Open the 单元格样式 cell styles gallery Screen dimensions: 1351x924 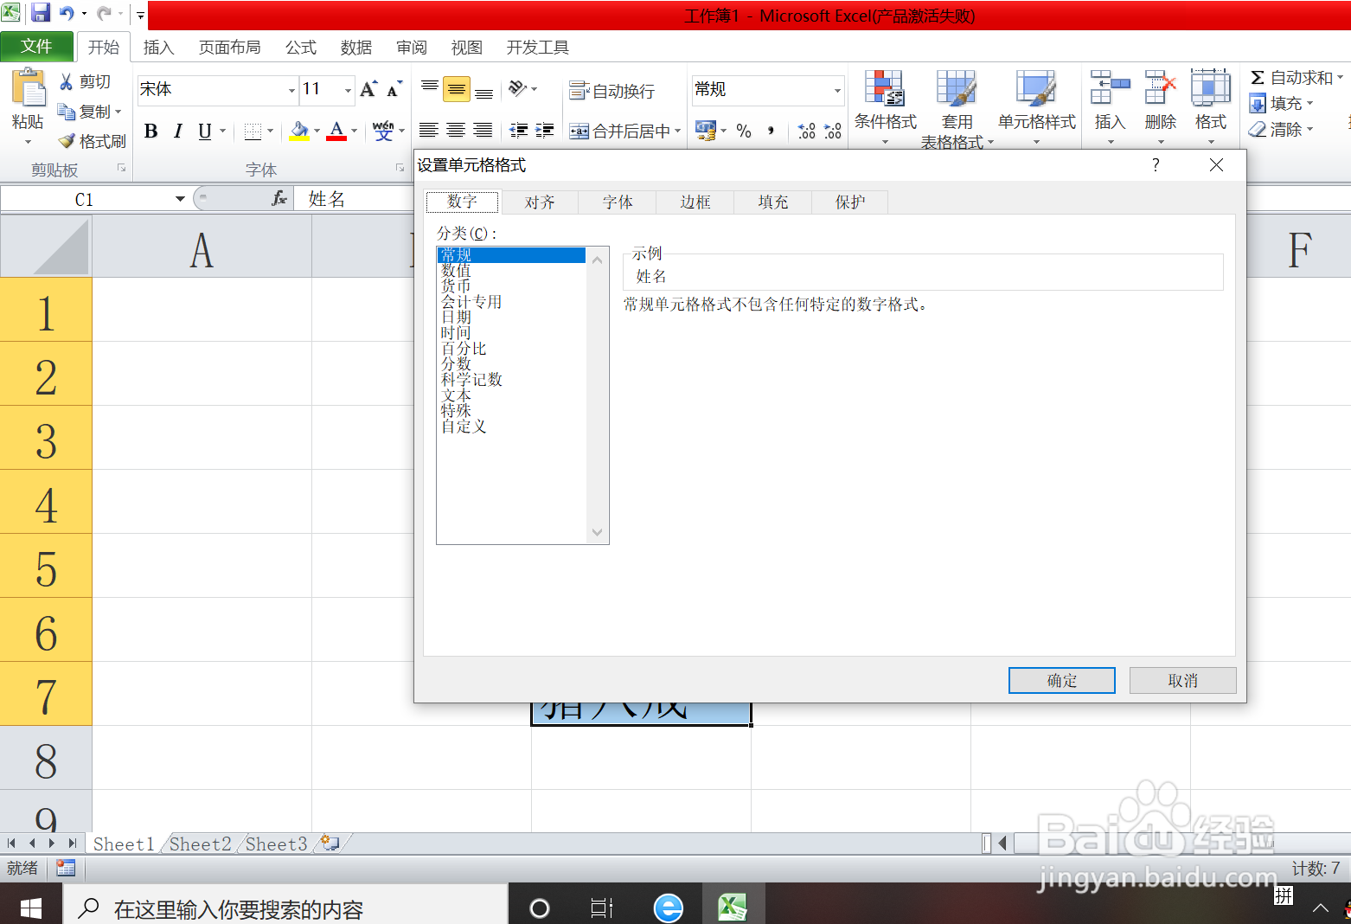click(1036, 107)
